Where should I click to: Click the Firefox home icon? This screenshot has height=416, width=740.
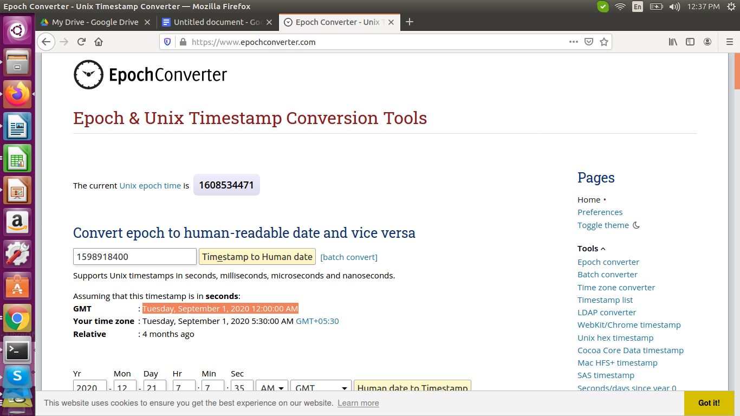(99, 42)
